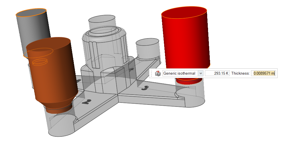The image size is (281, 147).
Task: Select the transparent central hub body
Action: 105,48
